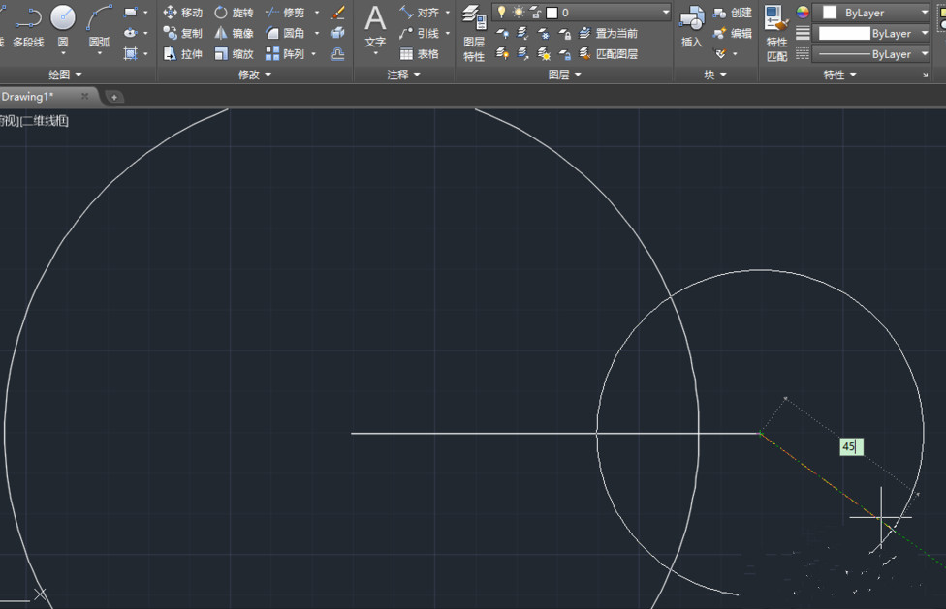946x609 pixels.
Task: Activate the Copy (复制) command
Action: [x=183, y=33]
